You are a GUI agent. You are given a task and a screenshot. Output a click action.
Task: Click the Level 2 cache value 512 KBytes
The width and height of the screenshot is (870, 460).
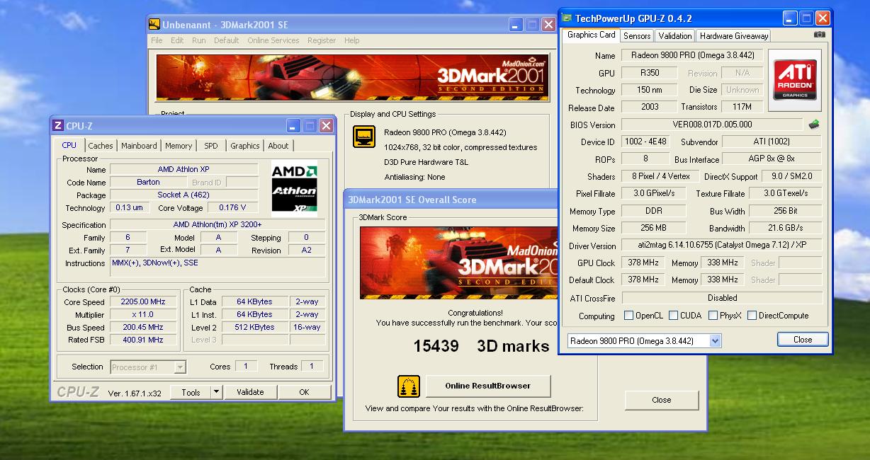pos(256,328)
